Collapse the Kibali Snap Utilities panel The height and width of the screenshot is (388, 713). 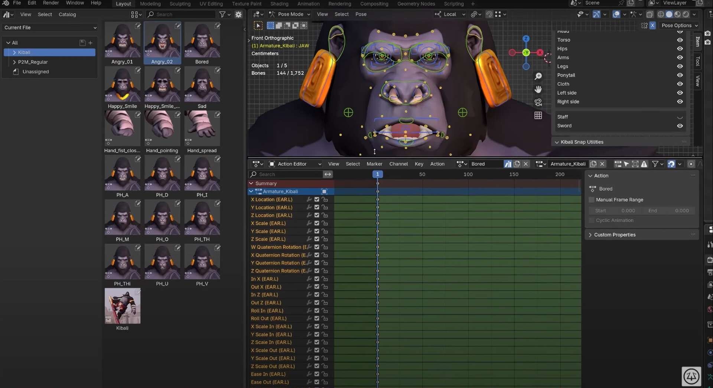(557, 142)
